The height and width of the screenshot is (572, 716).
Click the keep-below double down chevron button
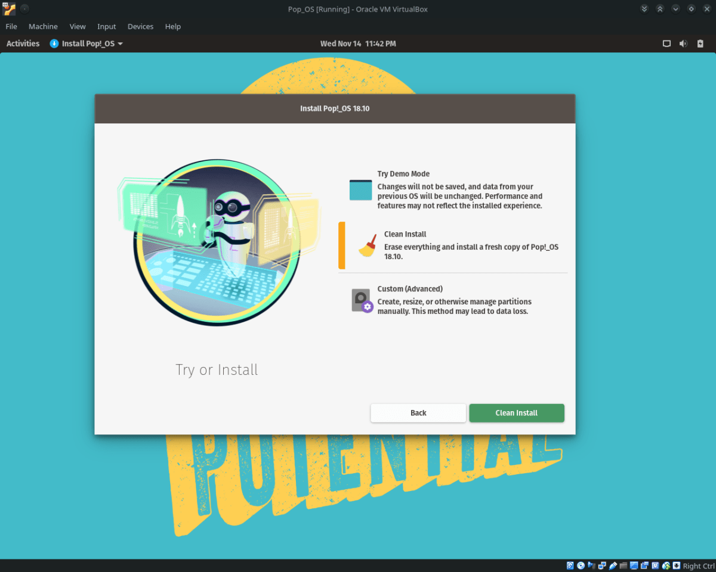pos(644,9)
